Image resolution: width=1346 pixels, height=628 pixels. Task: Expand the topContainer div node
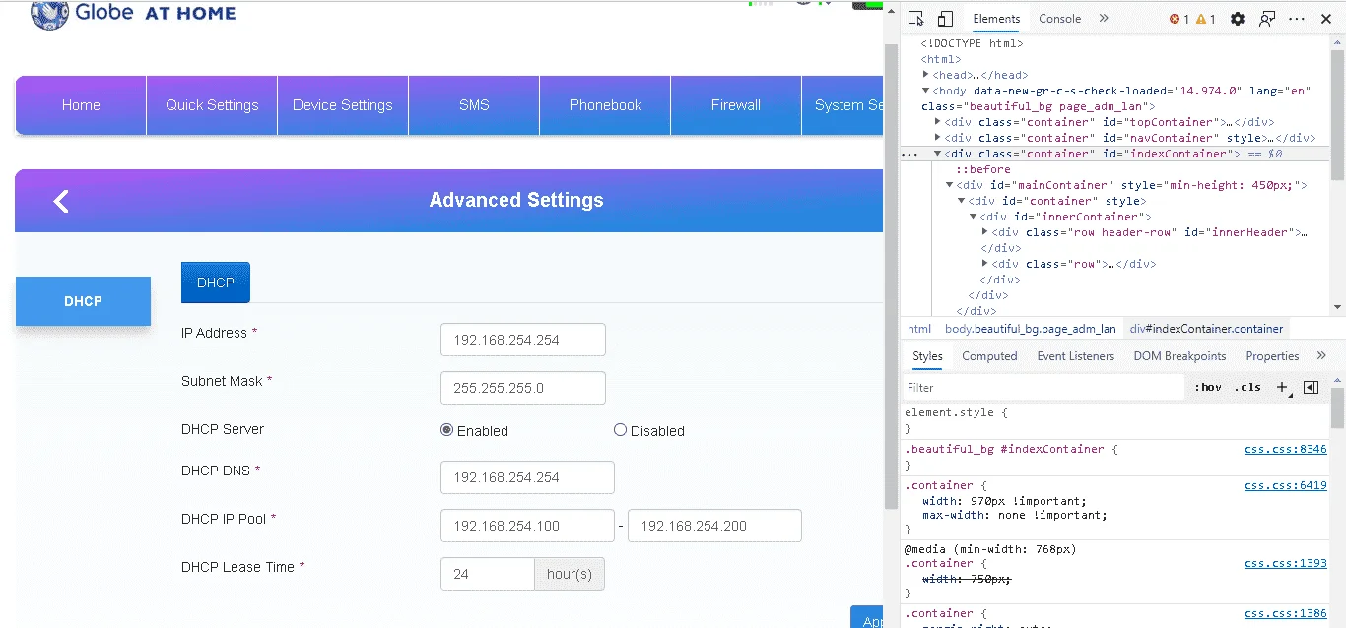[x=937, y=122]
